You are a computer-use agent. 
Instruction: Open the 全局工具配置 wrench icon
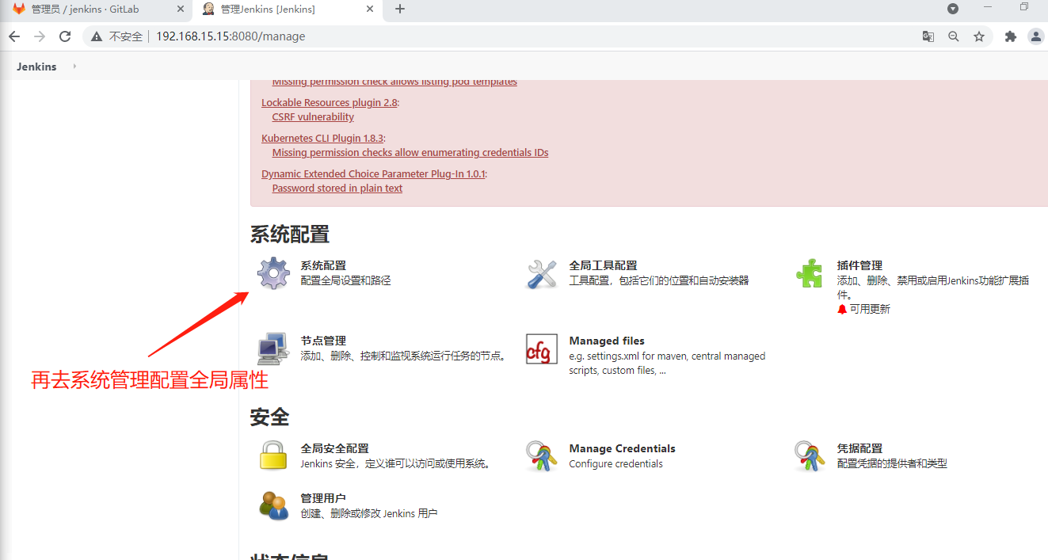543,274
